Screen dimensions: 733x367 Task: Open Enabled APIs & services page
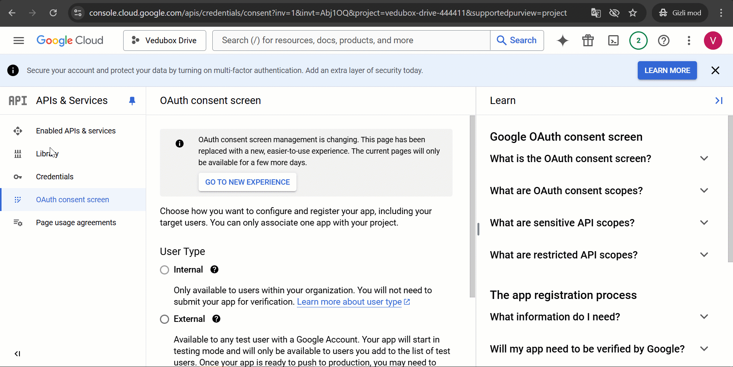(x=76, y=131)
